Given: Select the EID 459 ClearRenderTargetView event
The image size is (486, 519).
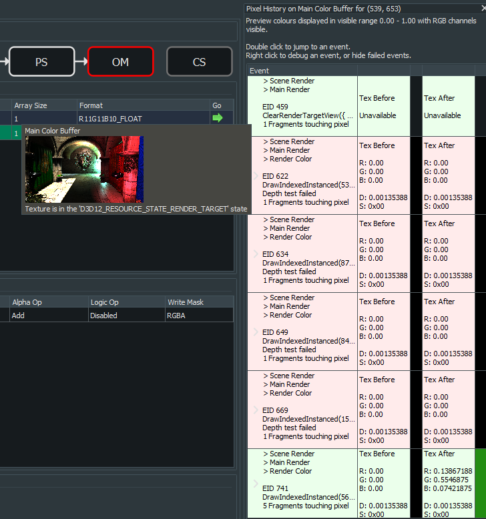Looking at the screenshot, I should tap(302, 106).
